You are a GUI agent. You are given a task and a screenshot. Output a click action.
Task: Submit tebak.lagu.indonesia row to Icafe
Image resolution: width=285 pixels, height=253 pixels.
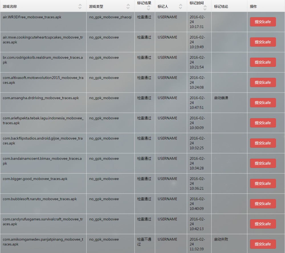pyautogui.click(x=263, y=123)
